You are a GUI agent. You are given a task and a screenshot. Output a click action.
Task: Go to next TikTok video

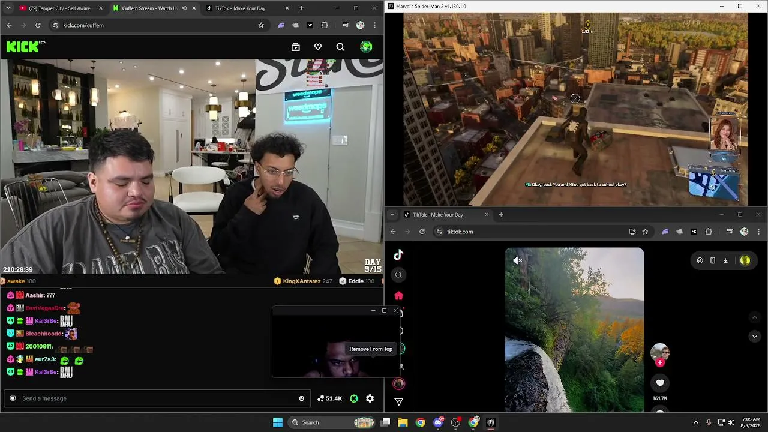(755, 337)
